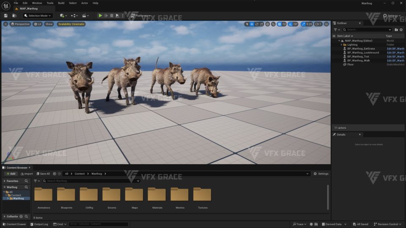Toggle grid snapping in the viewport

(280, 24)
